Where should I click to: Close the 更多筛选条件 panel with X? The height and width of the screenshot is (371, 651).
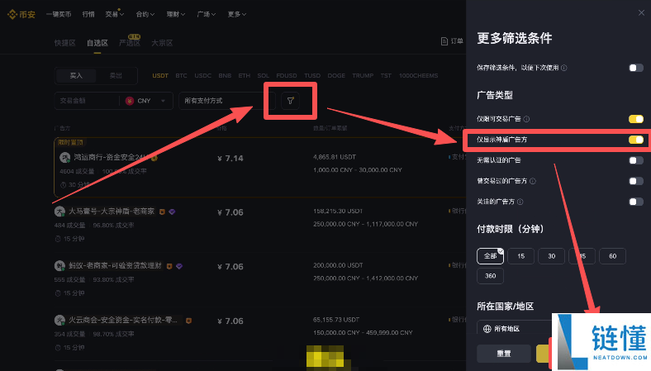pos(641,13)
